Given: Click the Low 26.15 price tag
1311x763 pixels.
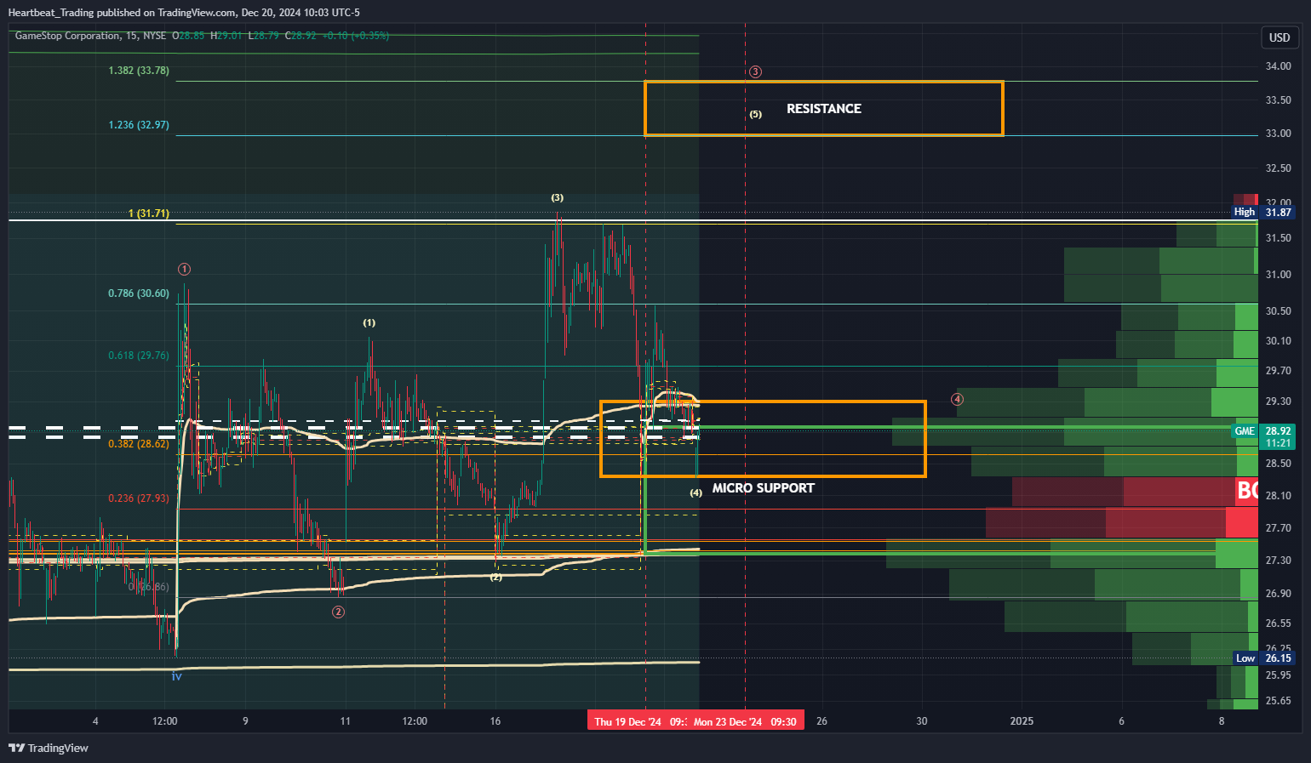Looking at the screenshot, I should click(x=1263, y=658).
